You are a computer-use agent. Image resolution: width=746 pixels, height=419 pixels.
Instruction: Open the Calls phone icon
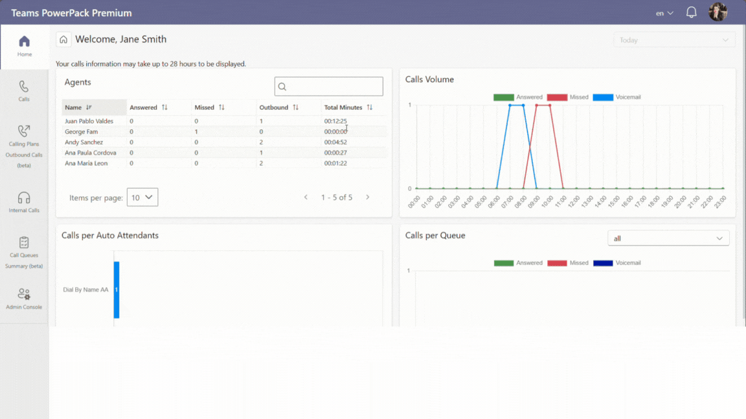pos(24,87)
